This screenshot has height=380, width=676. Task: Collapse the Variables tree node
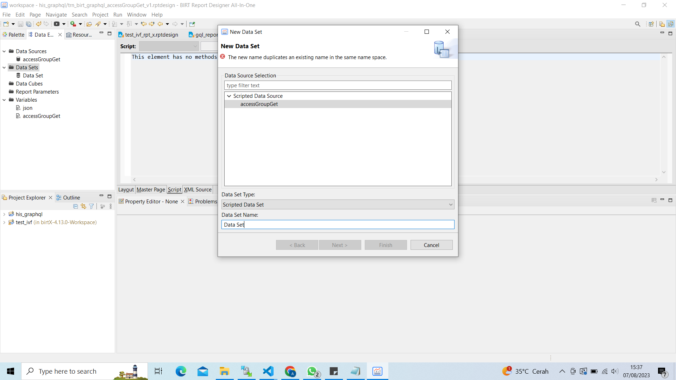(4, 100)
